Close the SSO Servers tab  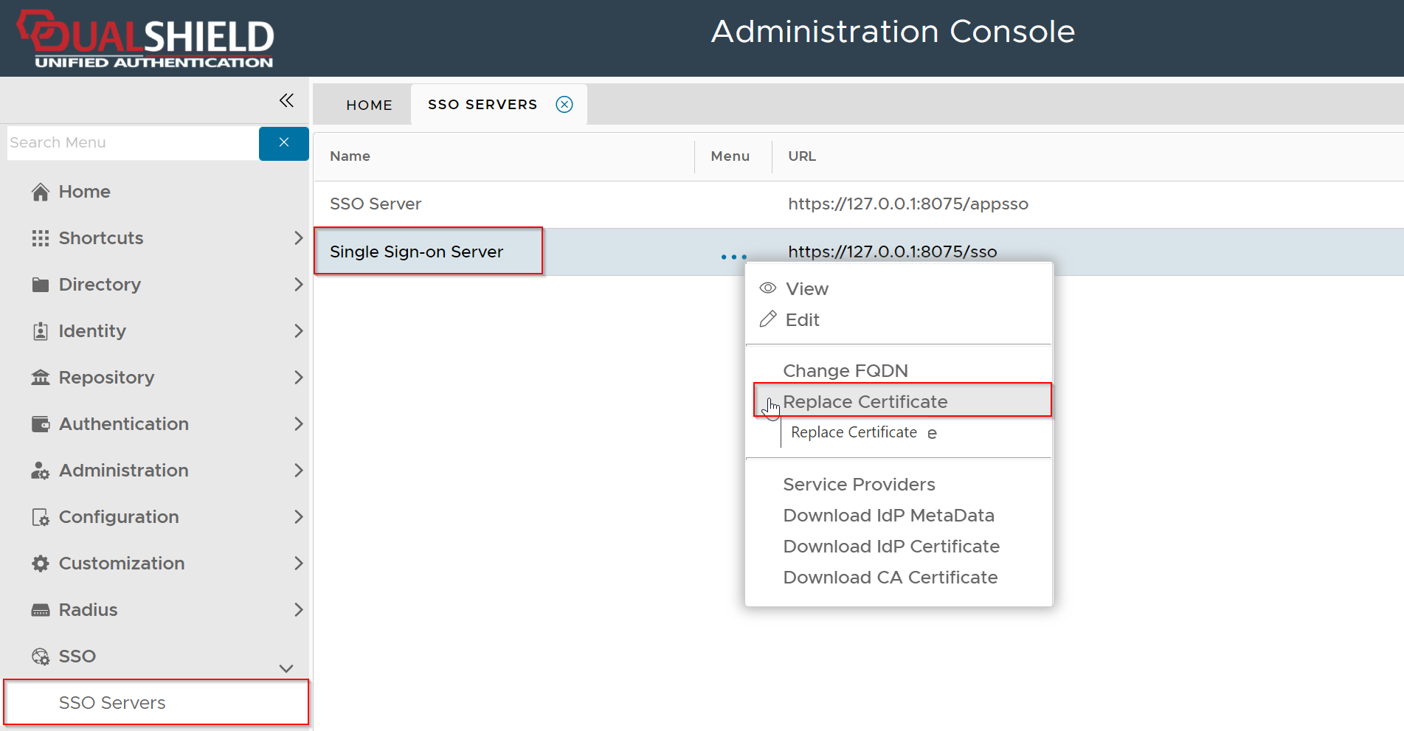click(x=564, y=104)
